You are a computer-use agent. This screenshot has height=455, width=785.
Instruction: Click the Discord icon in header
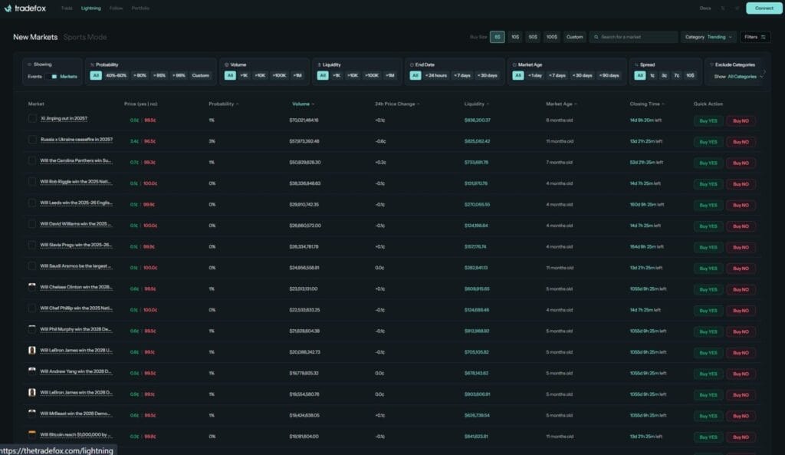click(737, 8)
